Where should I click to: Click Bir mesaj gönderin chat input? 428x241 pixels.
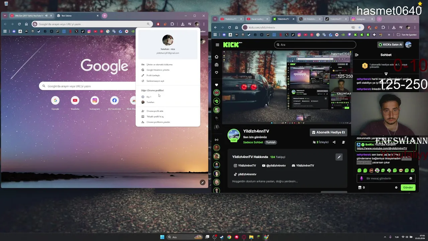386,178
